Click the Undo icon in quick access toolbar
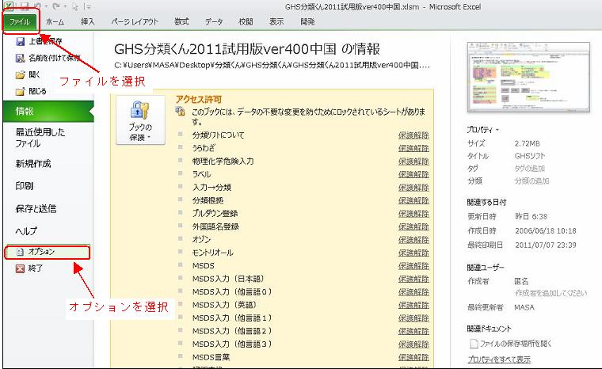 click(36, 6)
